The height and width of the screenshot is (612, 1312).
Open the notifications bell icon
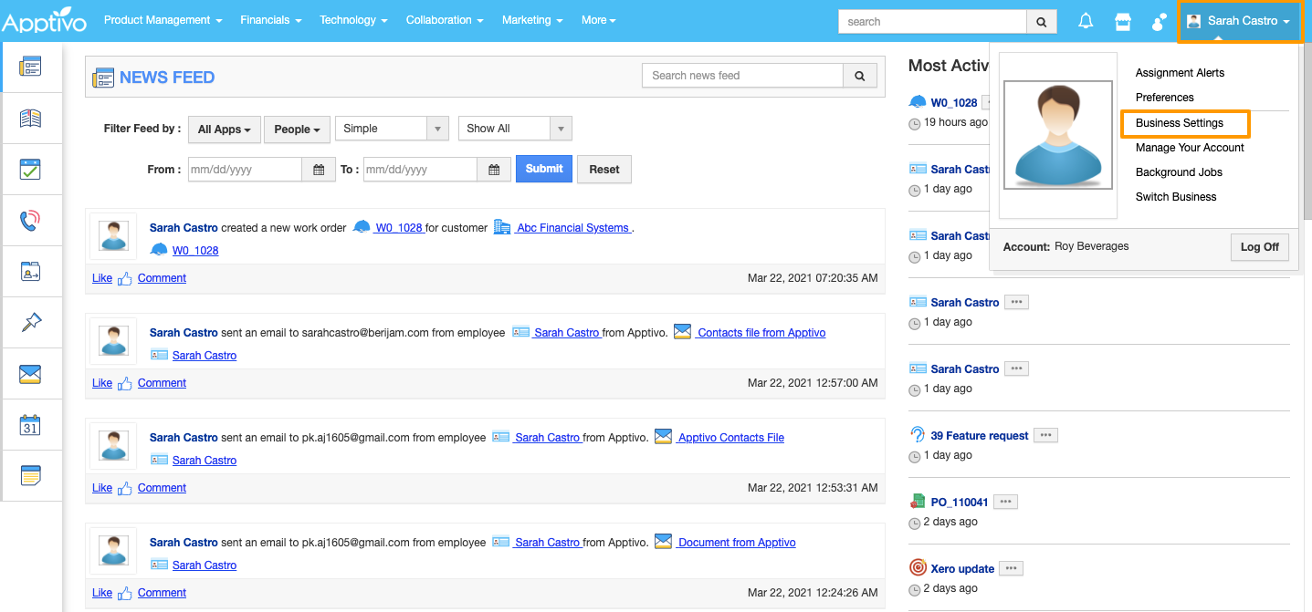1086,21
